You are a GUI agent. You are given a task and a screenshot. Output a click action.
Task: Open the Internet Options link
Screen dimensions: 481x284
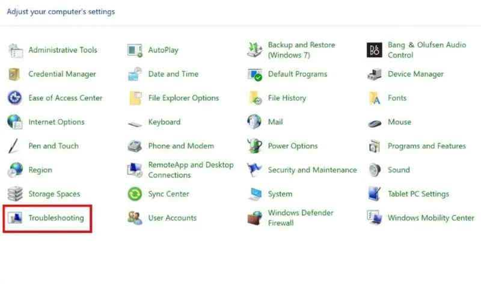(57, 122)
